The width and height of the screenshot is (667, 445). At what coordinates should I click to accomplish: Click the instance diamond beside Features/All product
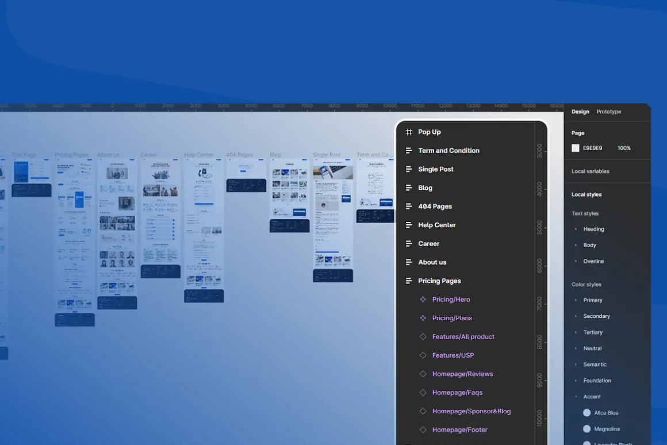423,336
